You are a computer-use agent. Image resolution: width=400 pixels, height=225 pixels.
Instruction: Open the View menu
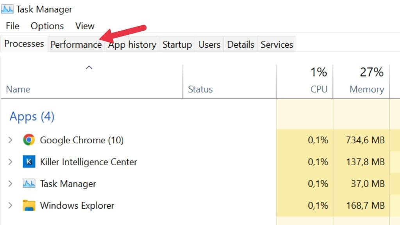(85, 26)
